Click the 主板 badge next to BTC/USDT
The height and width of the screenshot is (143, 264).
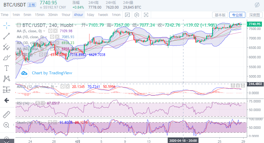pos(32,5)
